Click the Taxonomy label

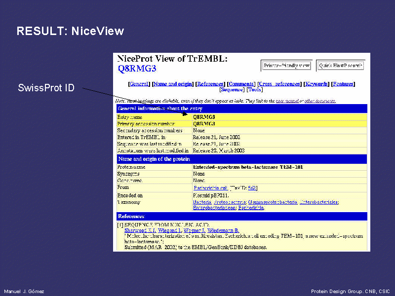click(x=128, y=202)
